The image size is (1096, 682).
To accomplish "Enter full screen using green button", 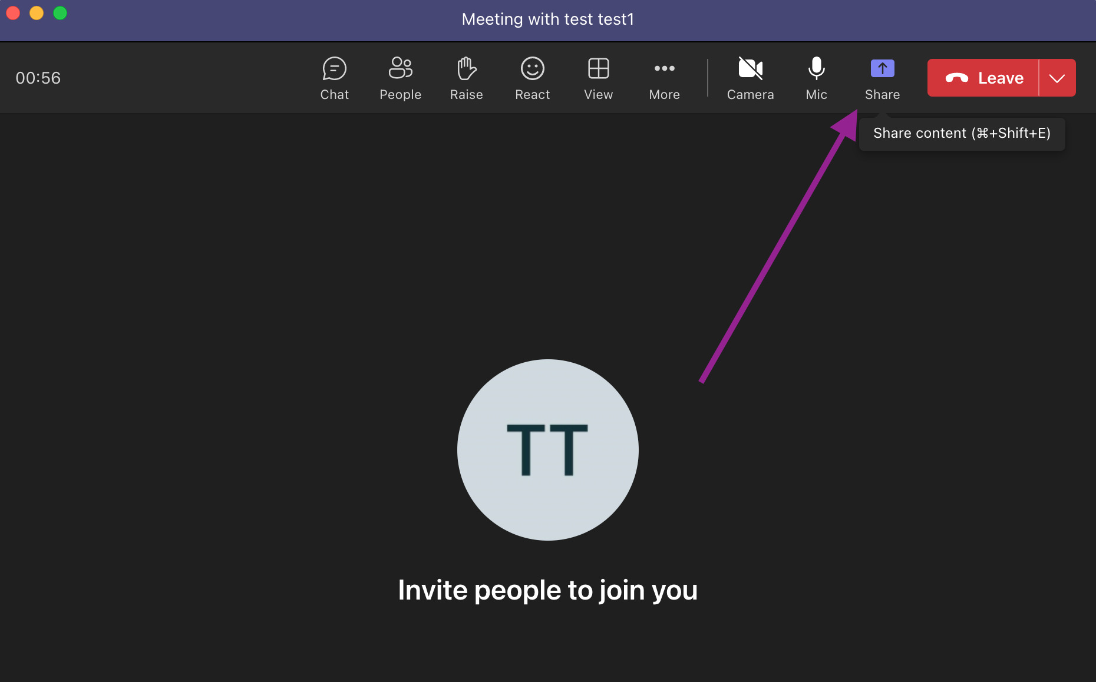I will (60, 13).
